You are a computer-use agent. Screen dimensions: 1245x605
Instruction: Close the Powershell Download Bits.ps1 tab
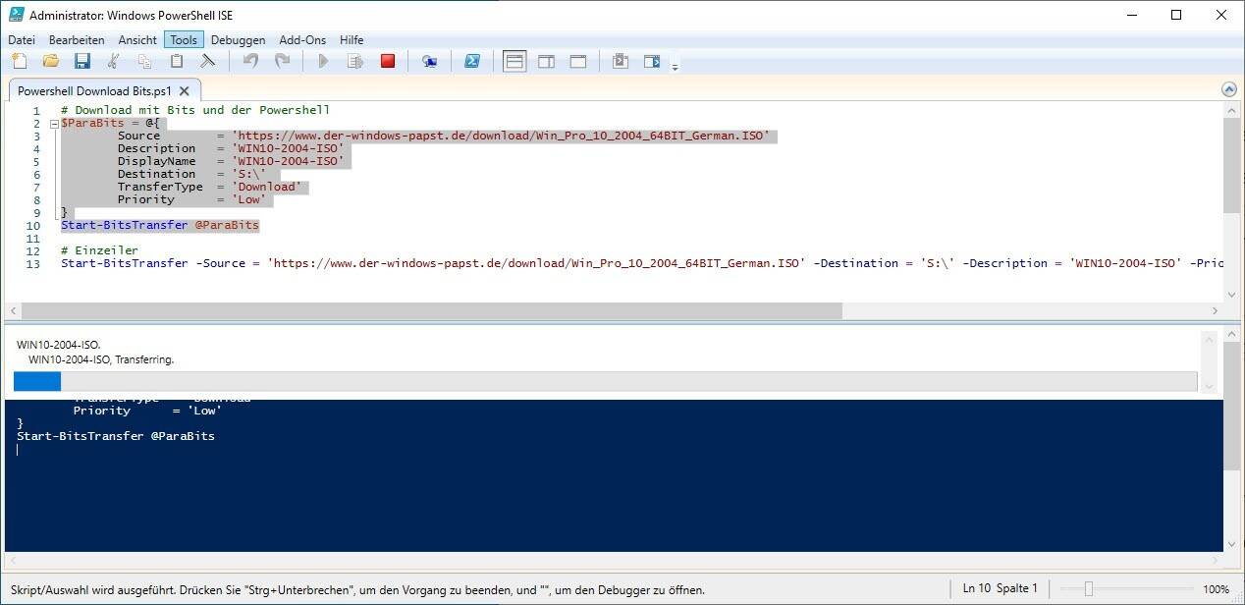click(184, 90)
